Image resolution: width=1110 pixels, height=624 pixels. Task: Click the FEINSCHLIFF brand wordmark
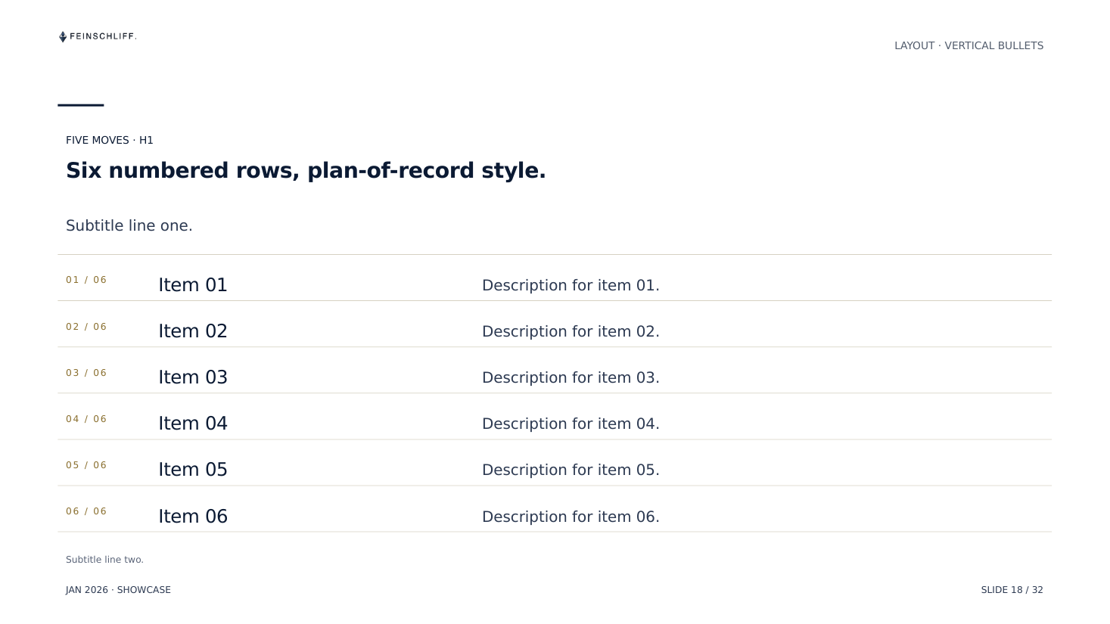[x=103, y=36]
